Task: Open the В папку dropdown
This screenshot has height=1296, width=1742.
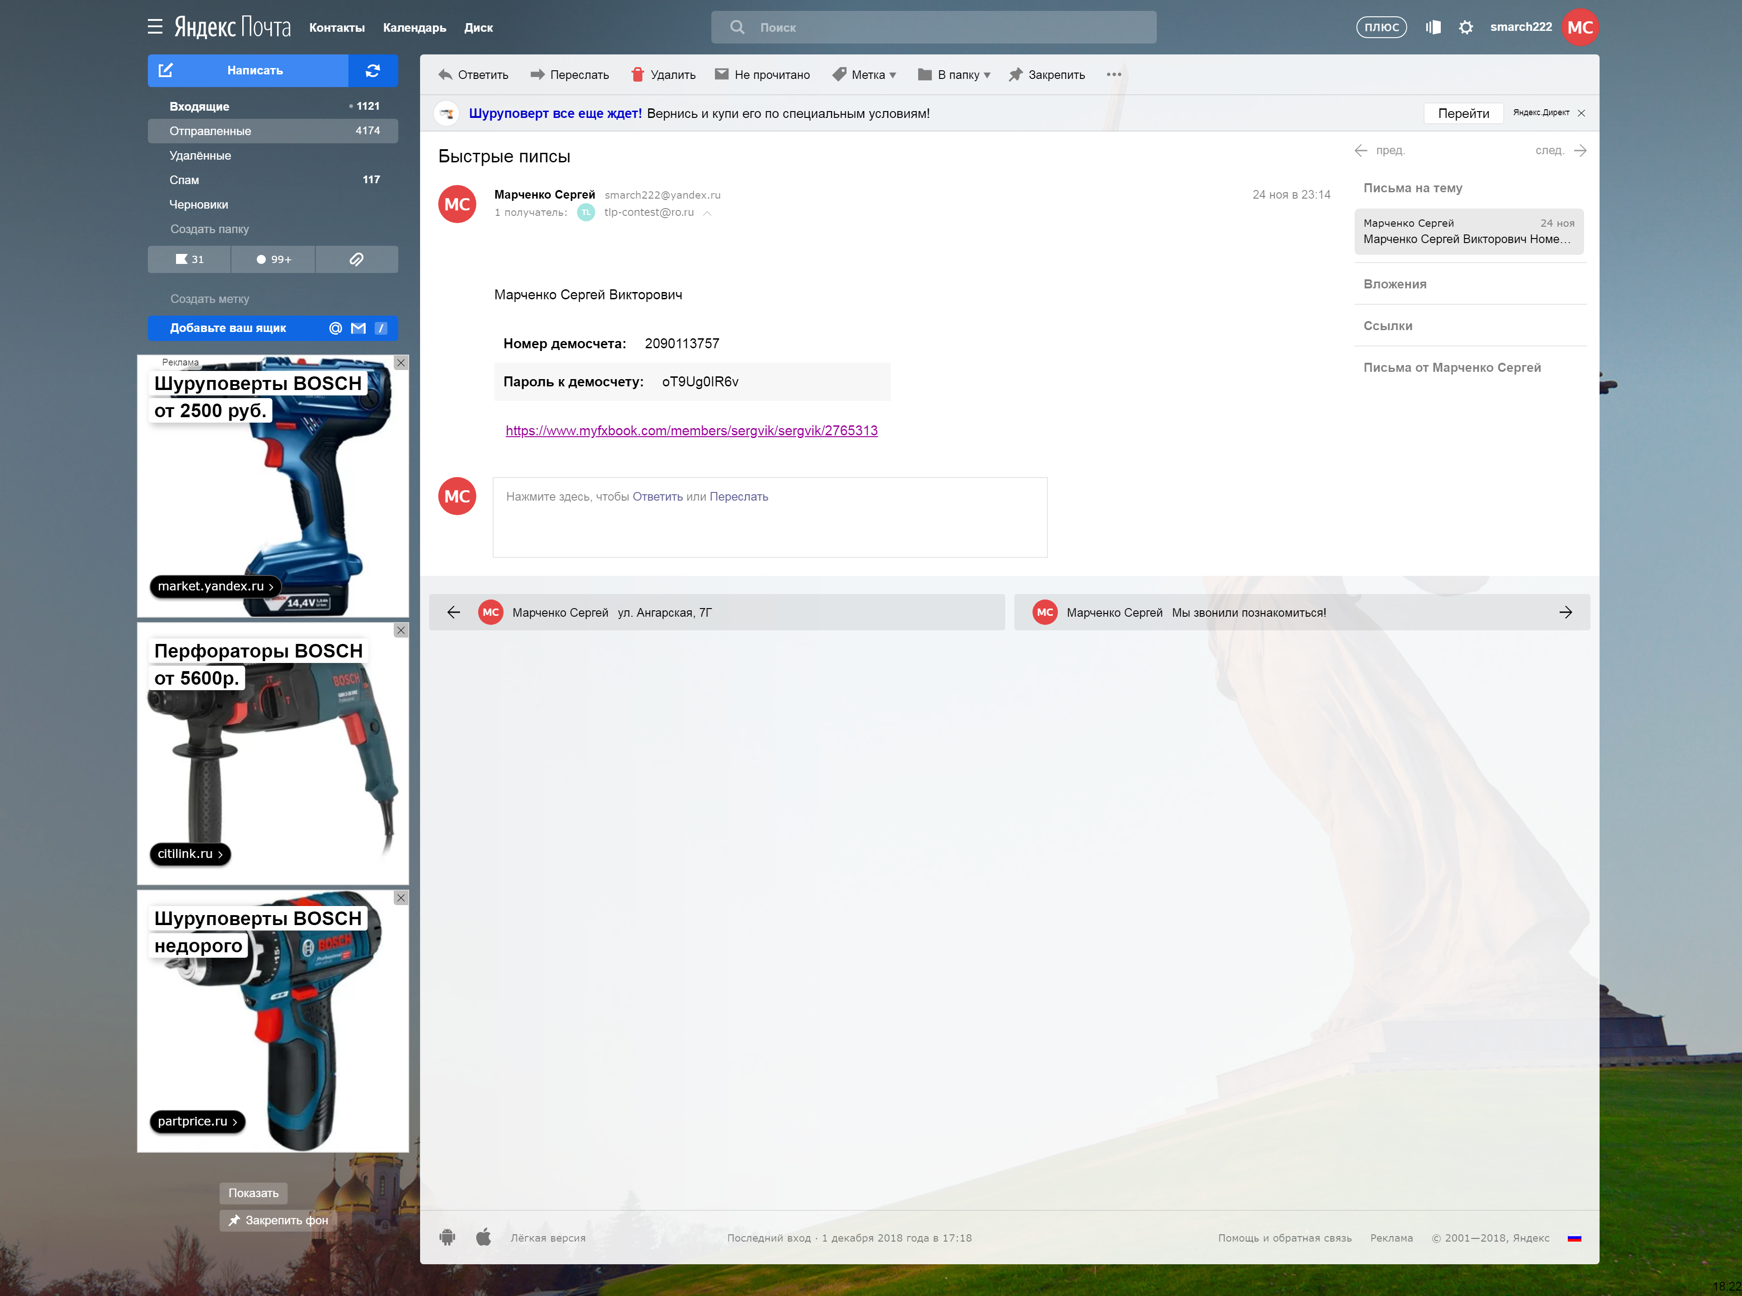Action: 954,74
